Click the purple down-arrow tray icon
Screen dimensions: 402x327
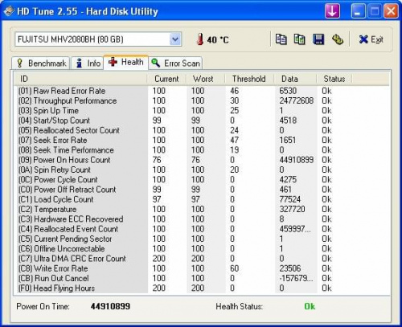coord(332,11)
